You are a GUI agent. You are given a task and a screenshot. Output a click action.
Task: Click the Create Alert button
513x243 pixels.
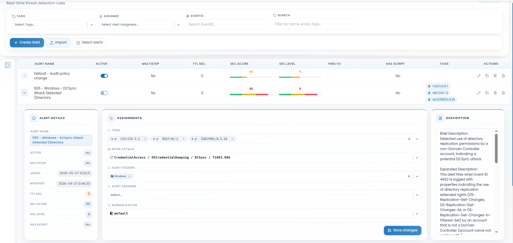point(27,42)
